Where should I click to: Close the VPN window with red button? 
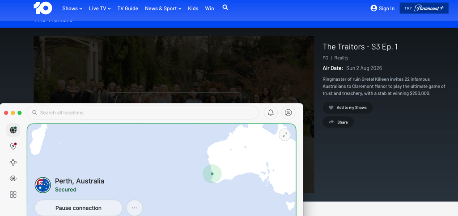pos(6,113)
